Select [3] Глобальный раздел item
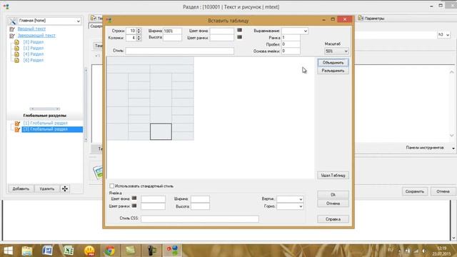 point(52,129)
